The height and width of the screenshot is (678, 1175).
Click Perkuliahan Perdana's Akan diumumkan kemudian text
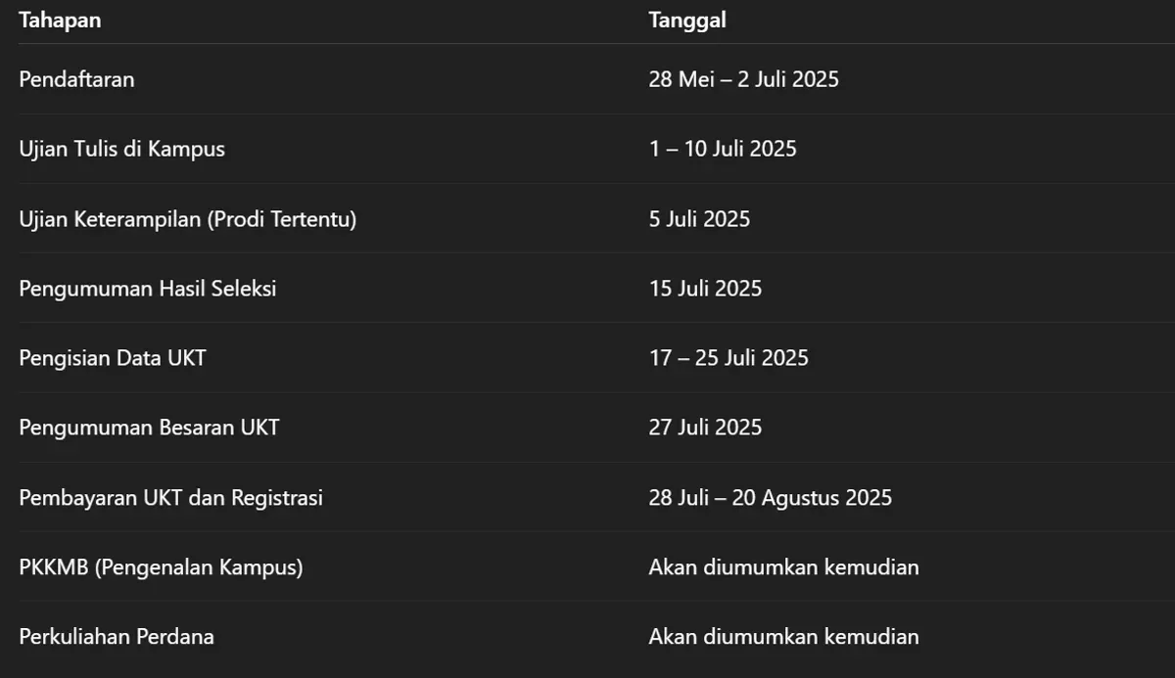click(783, 637)
